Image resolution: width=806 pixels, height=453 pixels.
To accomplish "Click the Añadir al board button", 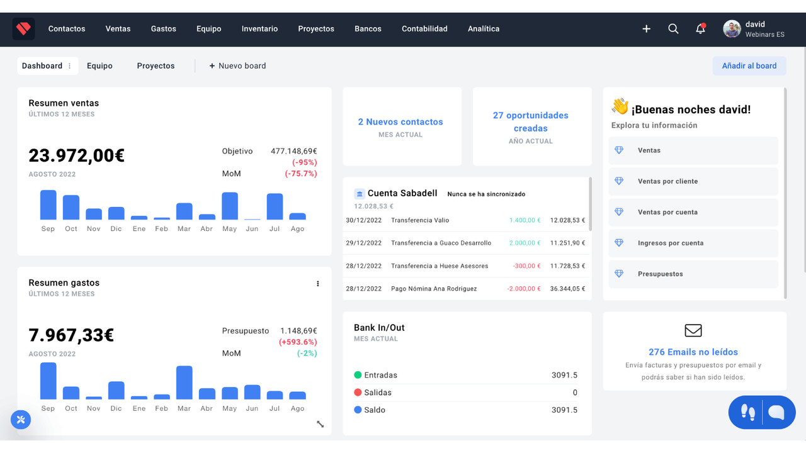I will [749, 65].
